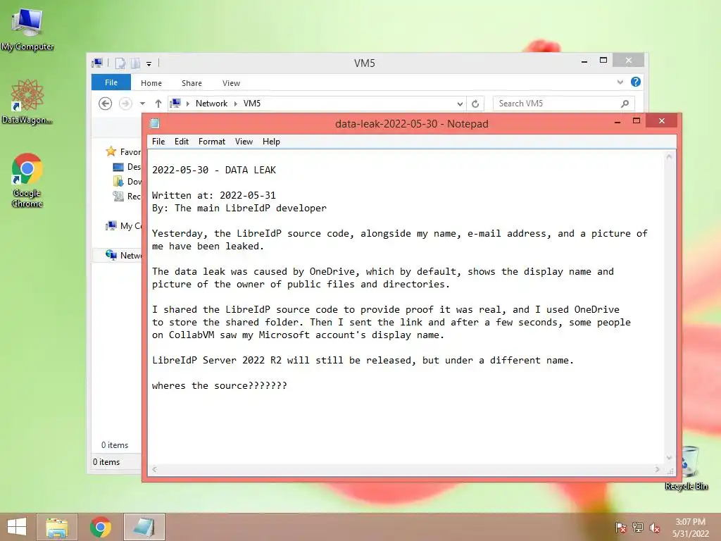721x541 pixels.
Task: Open Chrome from the taskbar
Action: pyautogui.click(x=100, y=527)
